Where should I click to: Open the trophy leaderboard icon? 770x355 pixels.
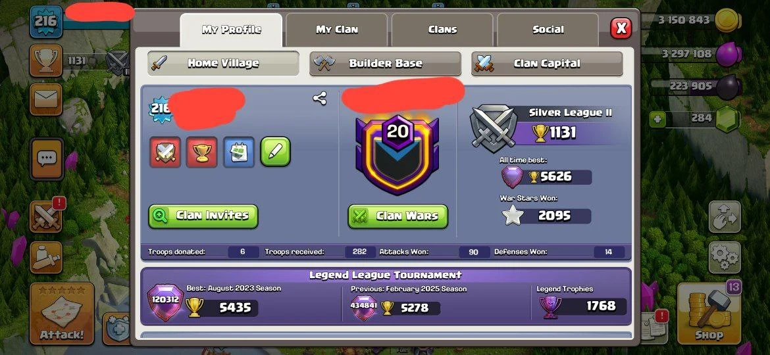45,60
